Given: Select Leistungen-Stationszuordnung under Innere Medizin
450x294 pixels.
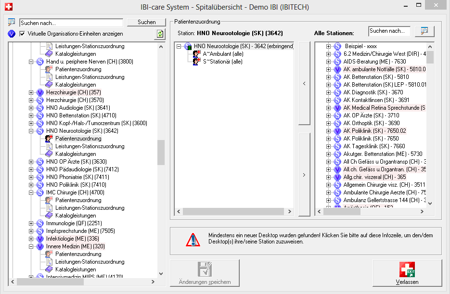Looking at the screenshot, I should (x=90, y=262).
